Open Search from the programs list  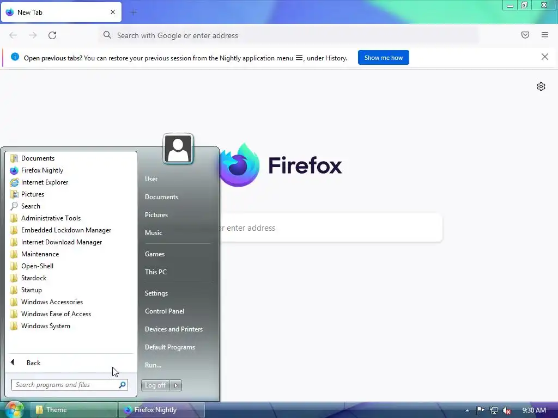71,206
